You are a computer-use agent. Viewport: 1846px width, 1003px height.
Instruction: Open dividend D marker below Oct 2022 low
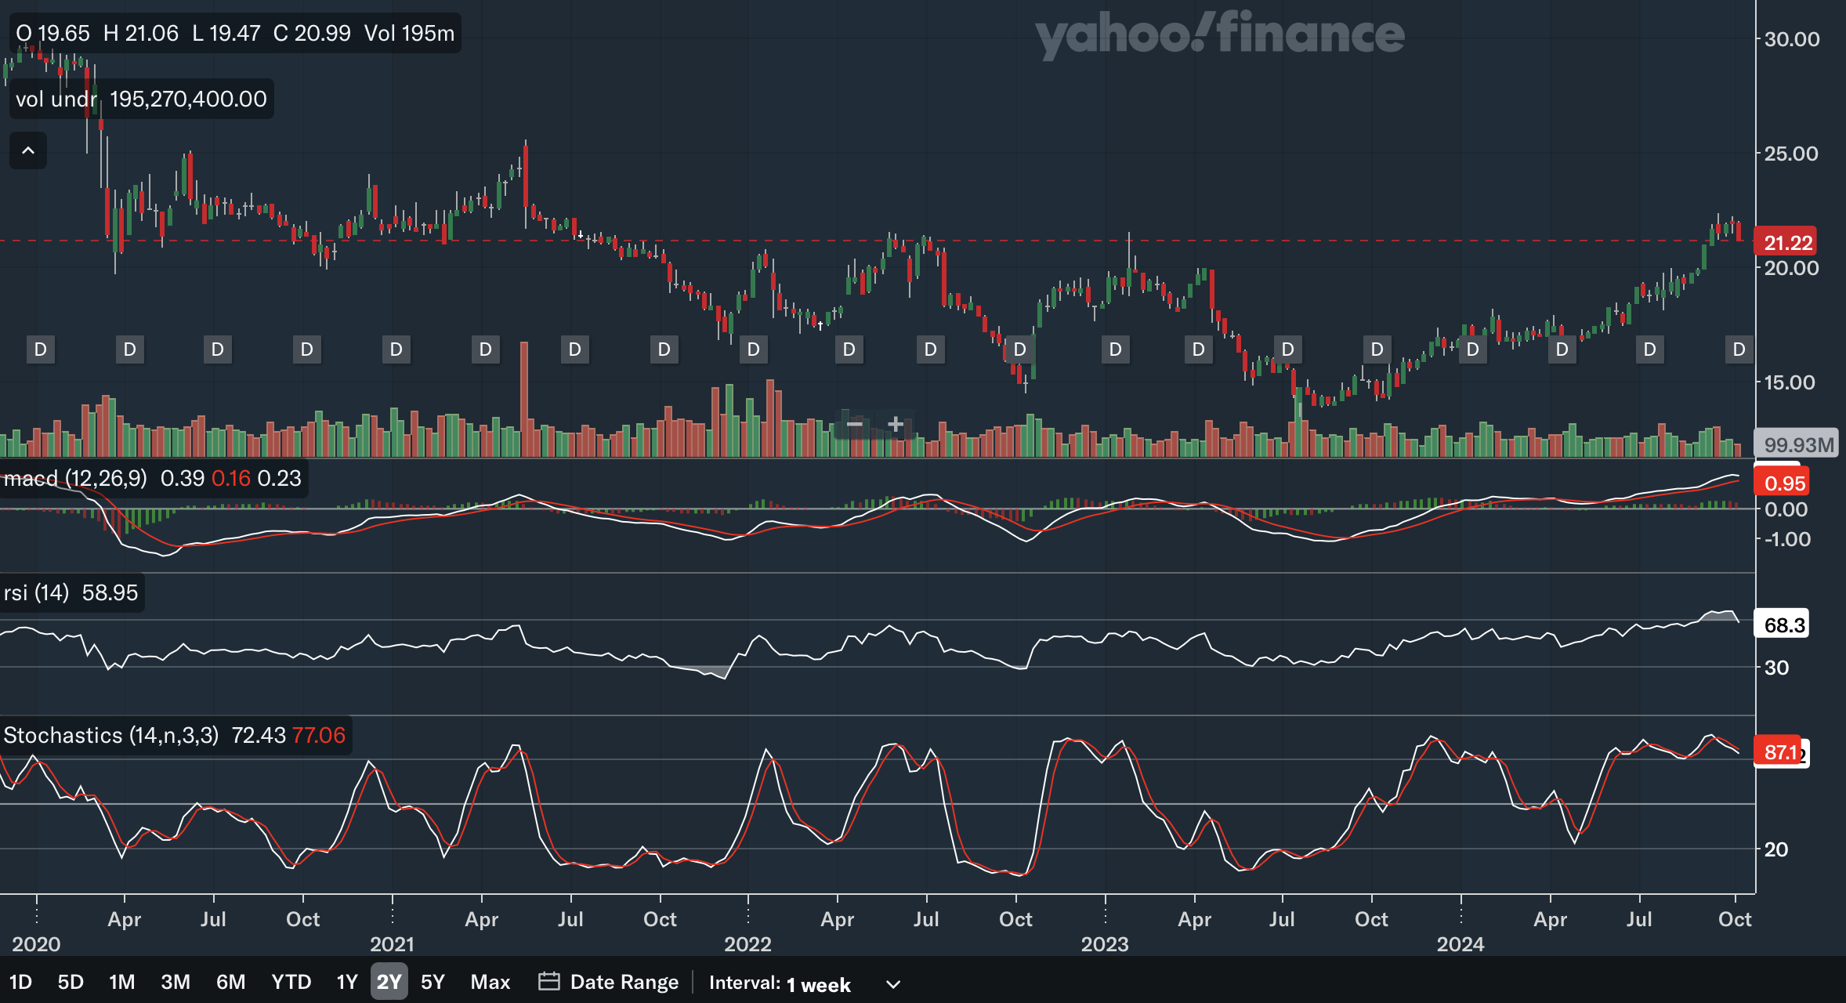tap(1019, 349)
